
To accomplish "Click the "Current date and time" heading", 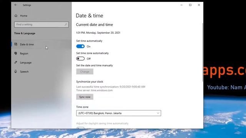I will coord(95,25).
